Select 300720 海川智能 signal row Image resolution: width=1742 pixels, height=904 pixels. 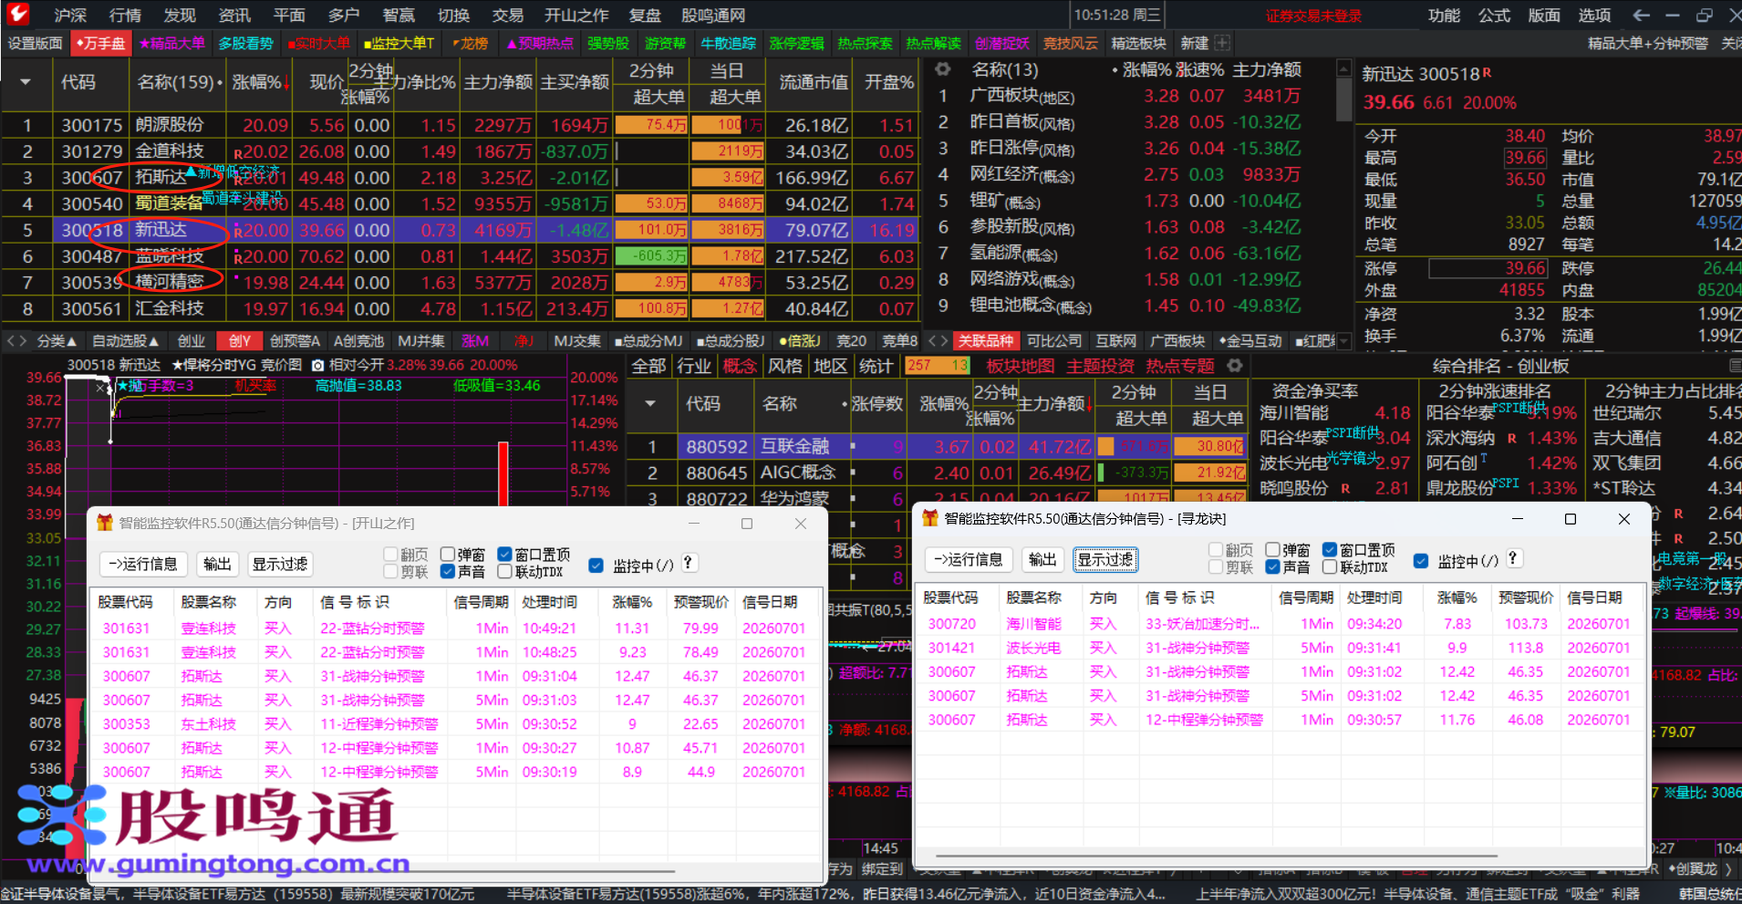point(1281,624)
